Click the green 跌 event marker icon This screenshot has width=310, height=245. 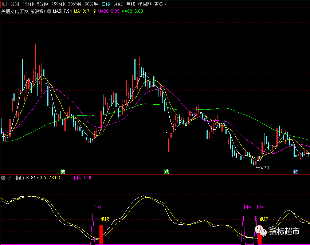tap(166, 172)
